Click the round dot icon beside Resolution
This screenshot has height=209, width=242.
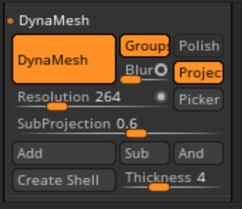pos(161,97)
